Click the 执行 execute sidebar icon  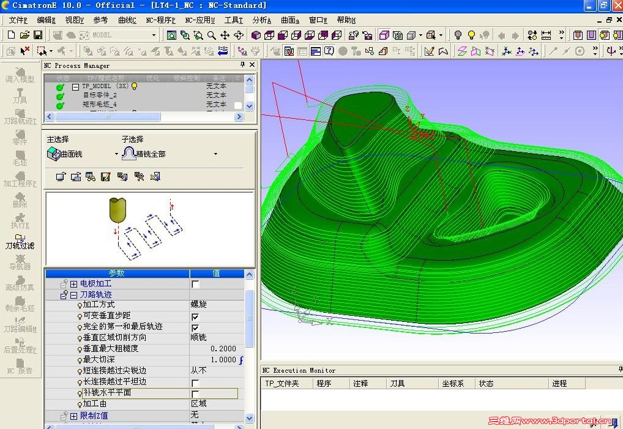tap(20, 220)
